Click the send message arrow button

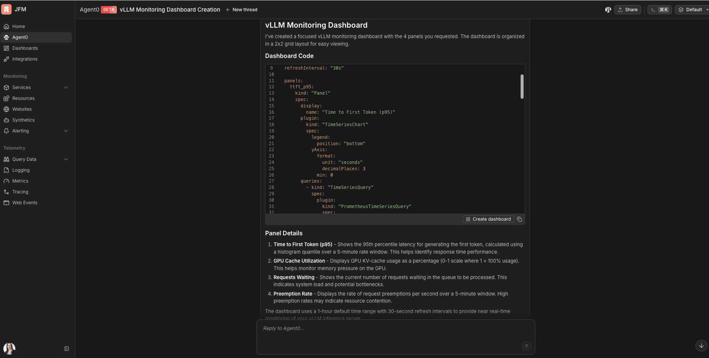527,346
